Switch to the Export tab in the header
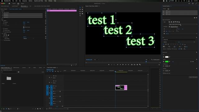This screenshot has height=112, width=199. point(22,3)
